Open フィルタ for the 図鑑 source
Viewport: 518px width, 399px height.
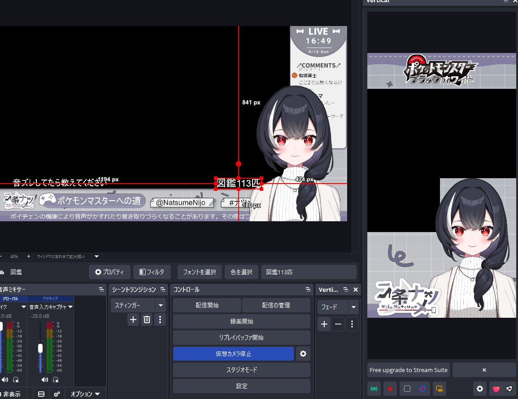152,272
